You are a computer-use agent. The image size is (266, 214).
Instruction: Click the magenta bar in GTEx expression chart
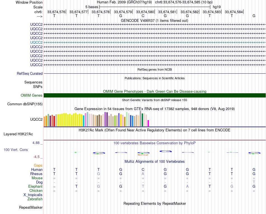coord(148,123)
